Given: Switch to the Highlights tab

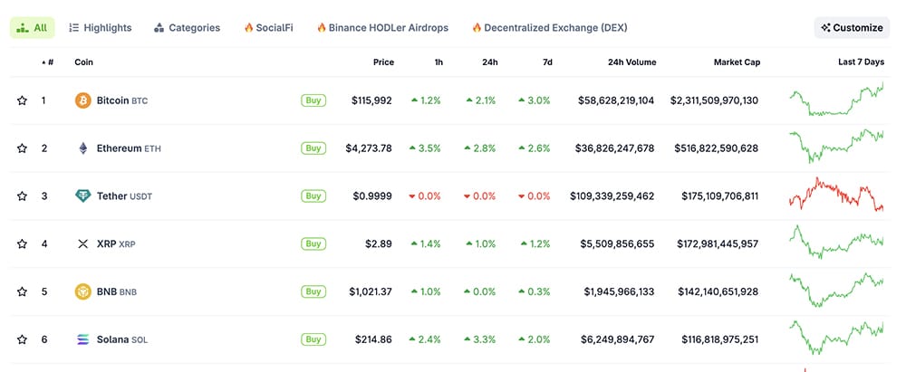Looking at the screenshot, I should click(x=100, y=28).
